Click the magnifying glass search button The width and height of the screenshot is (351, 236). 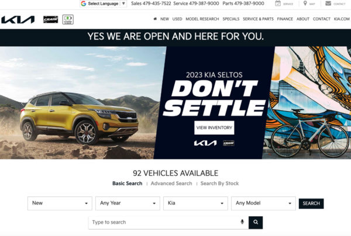[x=256, y=223]
